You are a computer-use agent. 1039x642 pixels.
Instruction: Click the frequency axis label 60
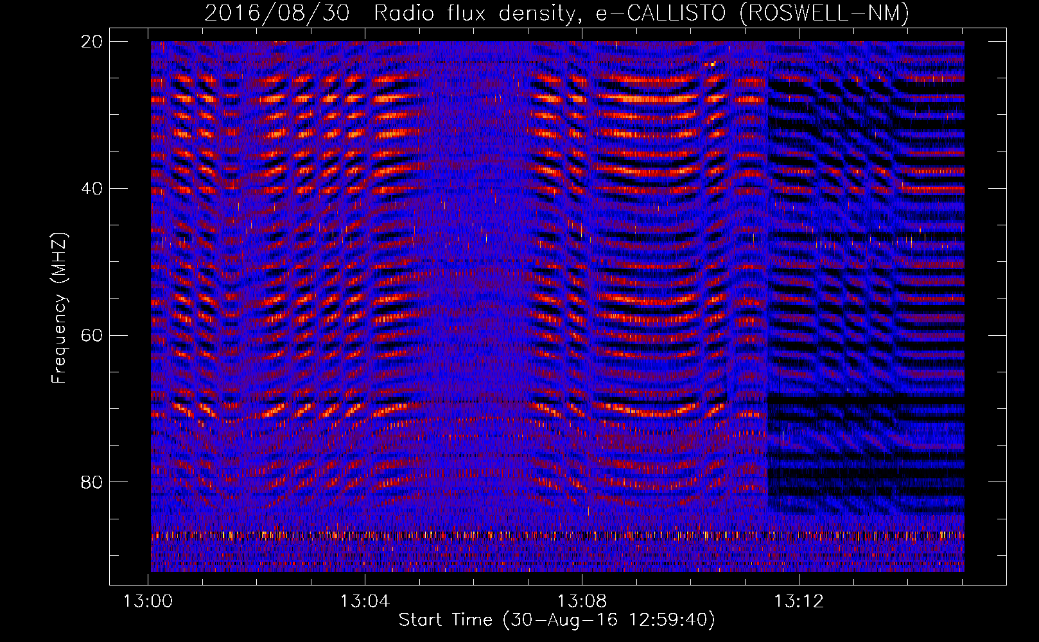[x=92, y=335]
